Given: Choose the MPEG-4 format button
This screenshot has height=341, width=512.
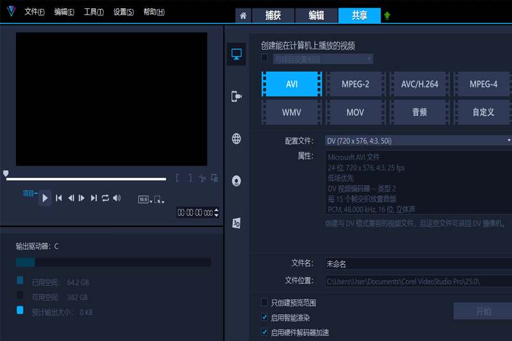Looking at the screenshot, I should (x=483, y=84).
